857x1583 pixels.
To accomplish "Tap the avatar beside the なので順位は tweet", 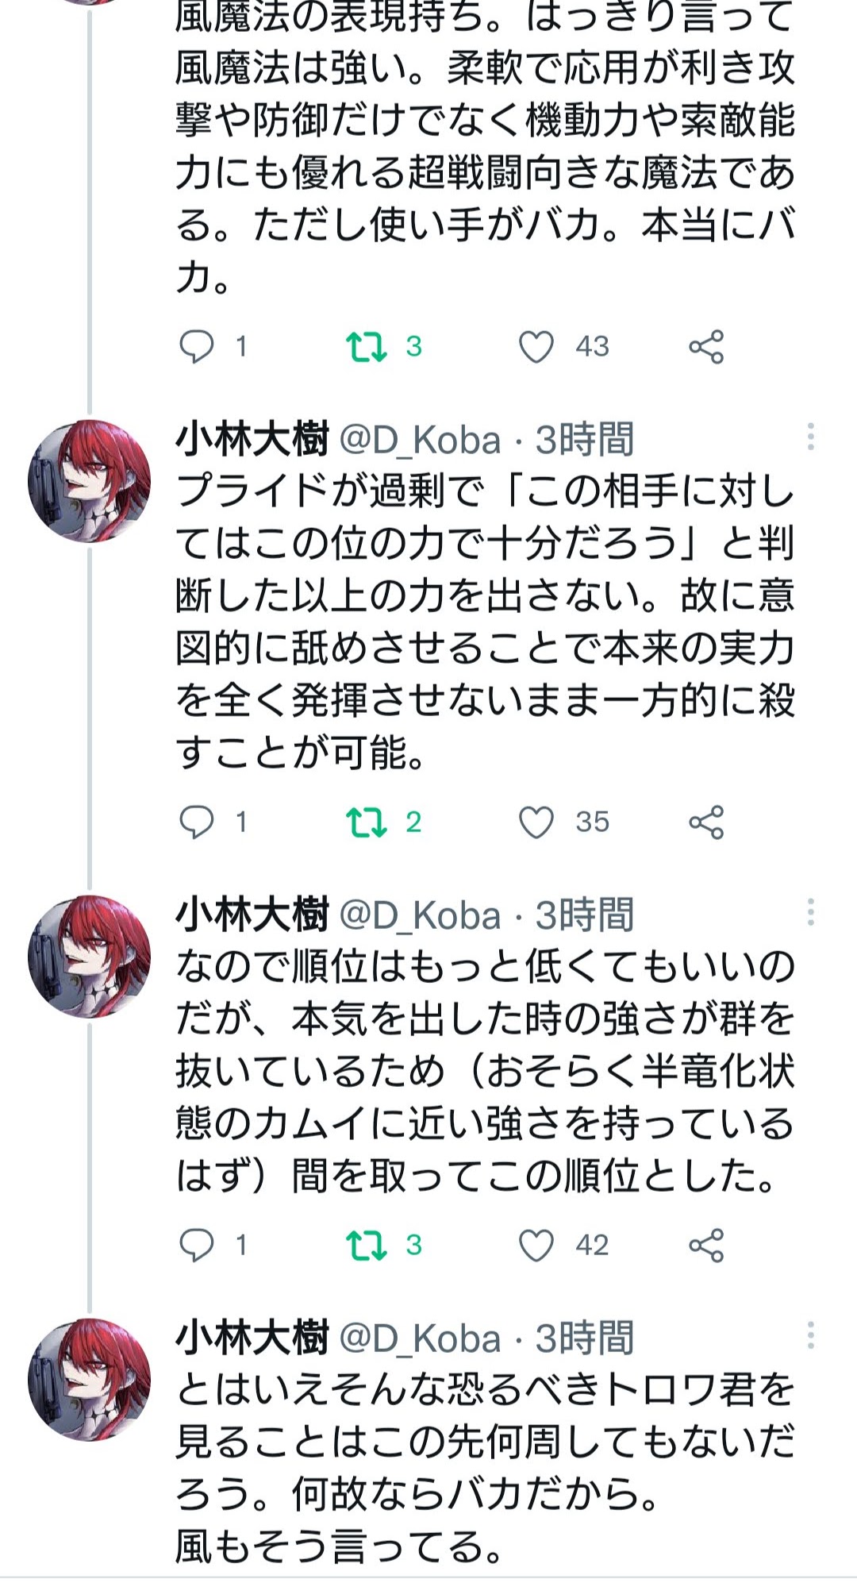I will [x=89, y=957].
